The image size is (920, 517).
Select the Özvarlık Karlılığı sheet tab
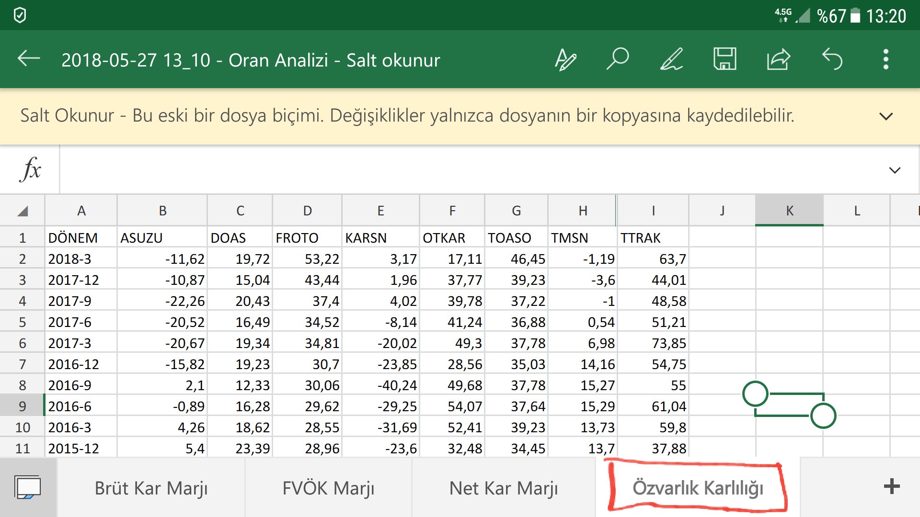pos(697,488)
